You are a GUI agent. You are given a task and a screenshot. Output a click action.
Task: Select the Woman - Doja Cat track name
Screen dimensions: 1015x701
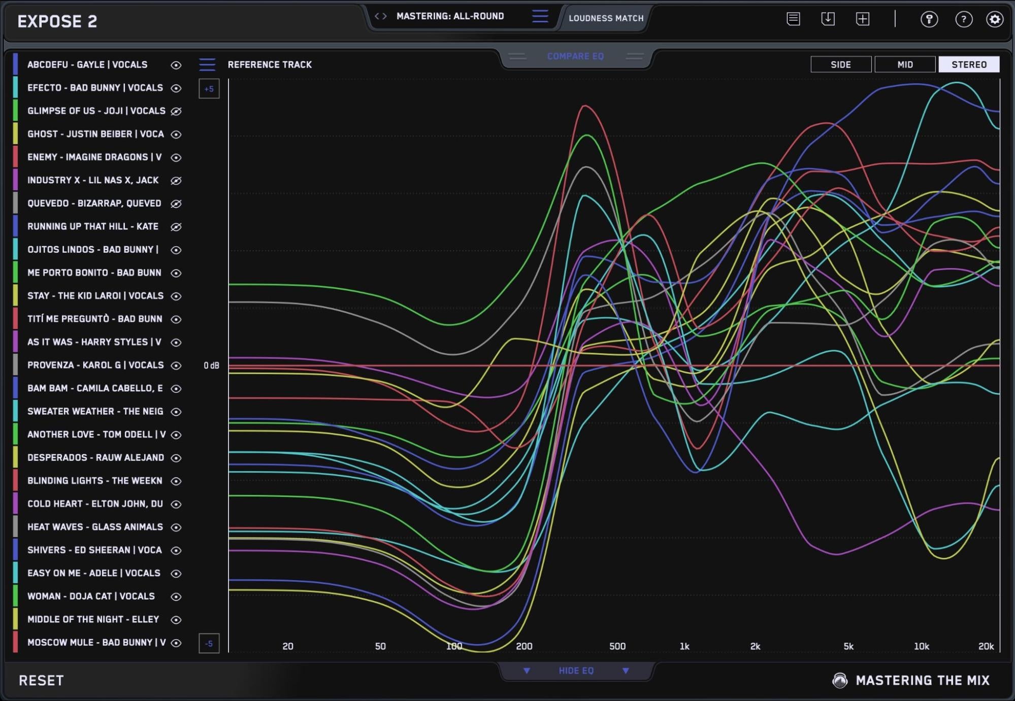click(x=91, y=596)
